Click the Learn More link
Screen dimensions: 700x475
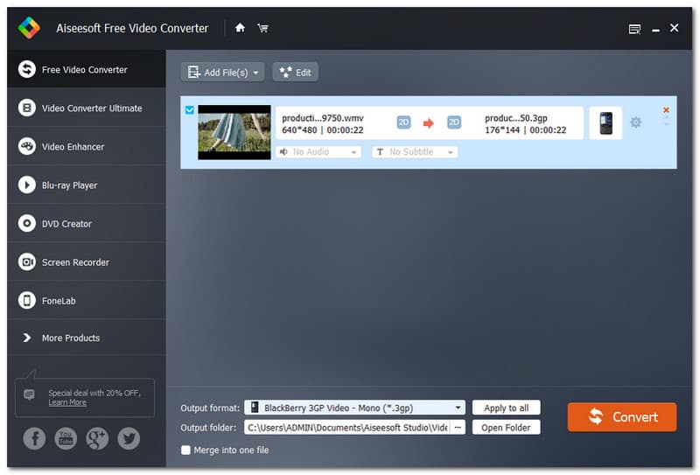(67, 402)
